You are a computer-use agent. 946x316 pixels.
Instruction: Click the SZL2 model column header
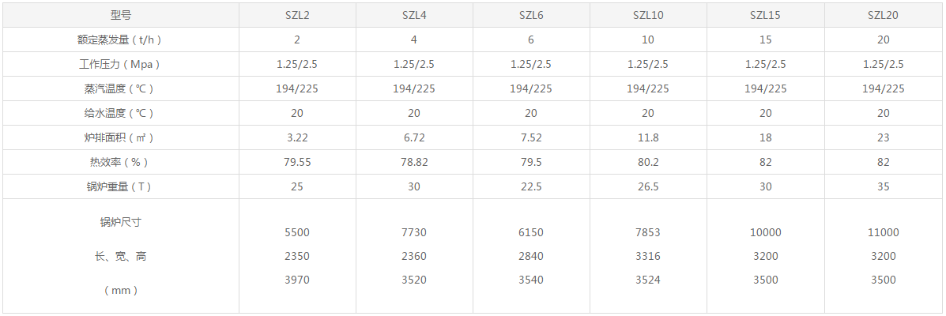click(x=297, y=15)
